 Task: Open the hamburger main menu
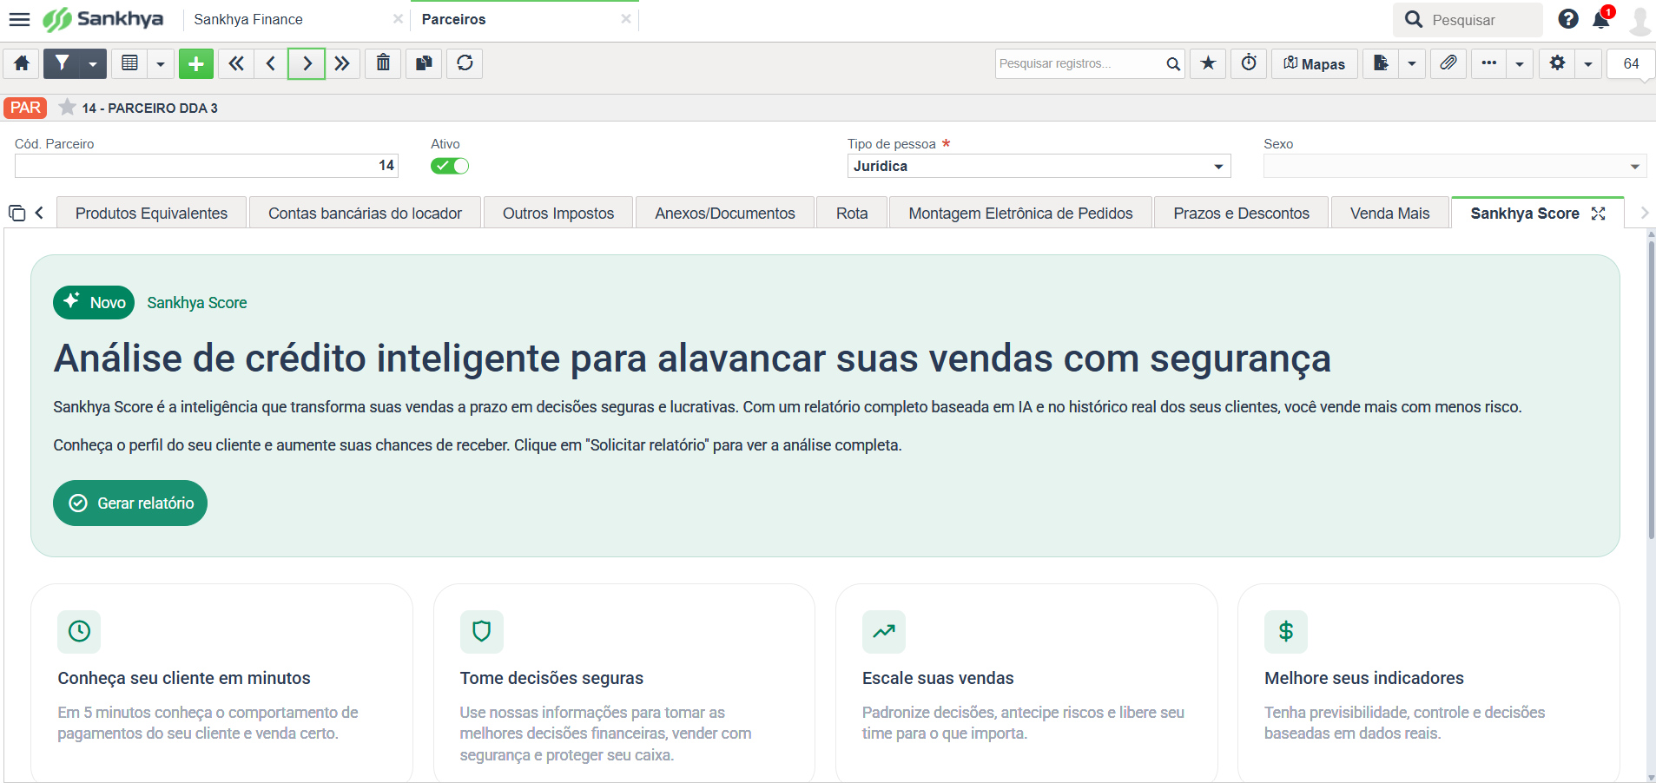coord(19,19)
